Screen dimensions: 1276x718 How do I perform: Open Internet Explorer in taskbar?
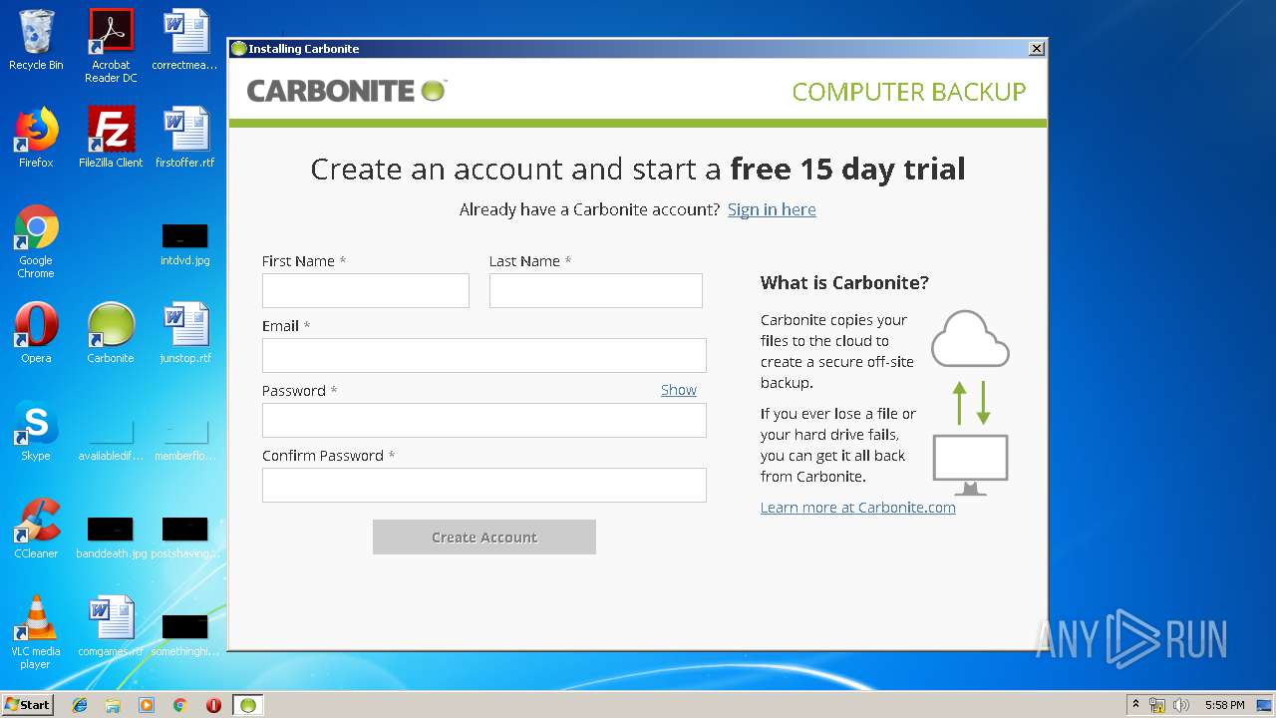[x=80, y=705]
